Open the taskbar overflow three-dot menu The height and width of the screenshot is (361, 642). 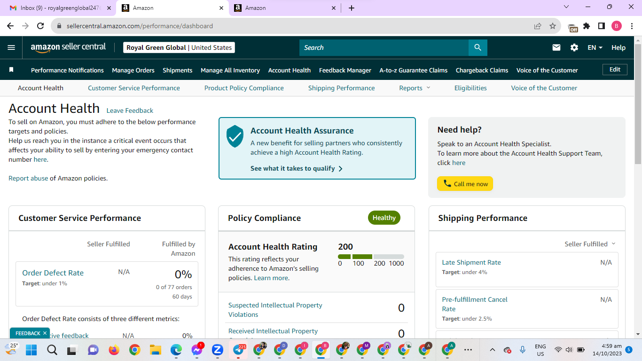pos(468,350)
